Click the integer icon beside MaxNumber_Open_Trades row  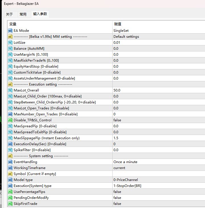click(x=10, y=114)
